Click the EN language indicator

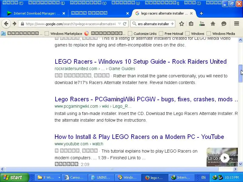click(203, 177)
